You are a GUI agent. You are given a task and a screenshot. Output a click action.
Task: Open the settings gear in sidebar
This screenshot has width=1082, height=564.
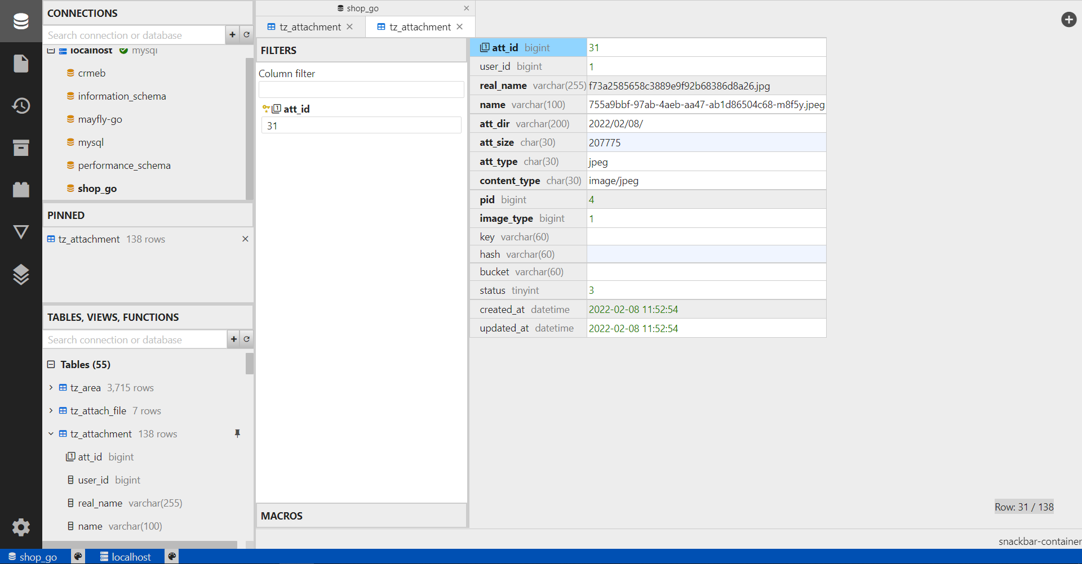21,527
